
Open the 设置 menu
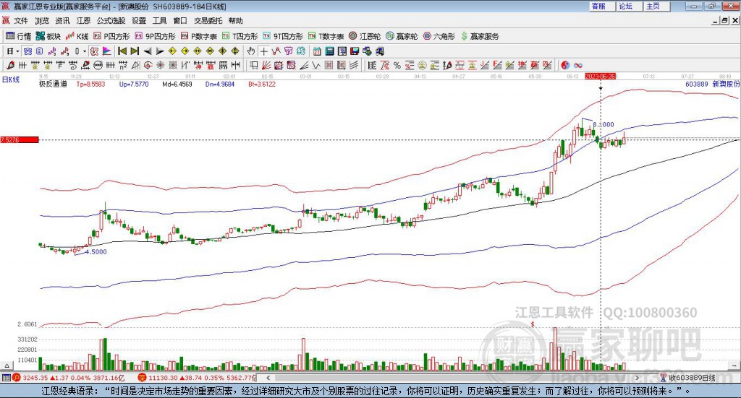[139, 21]
